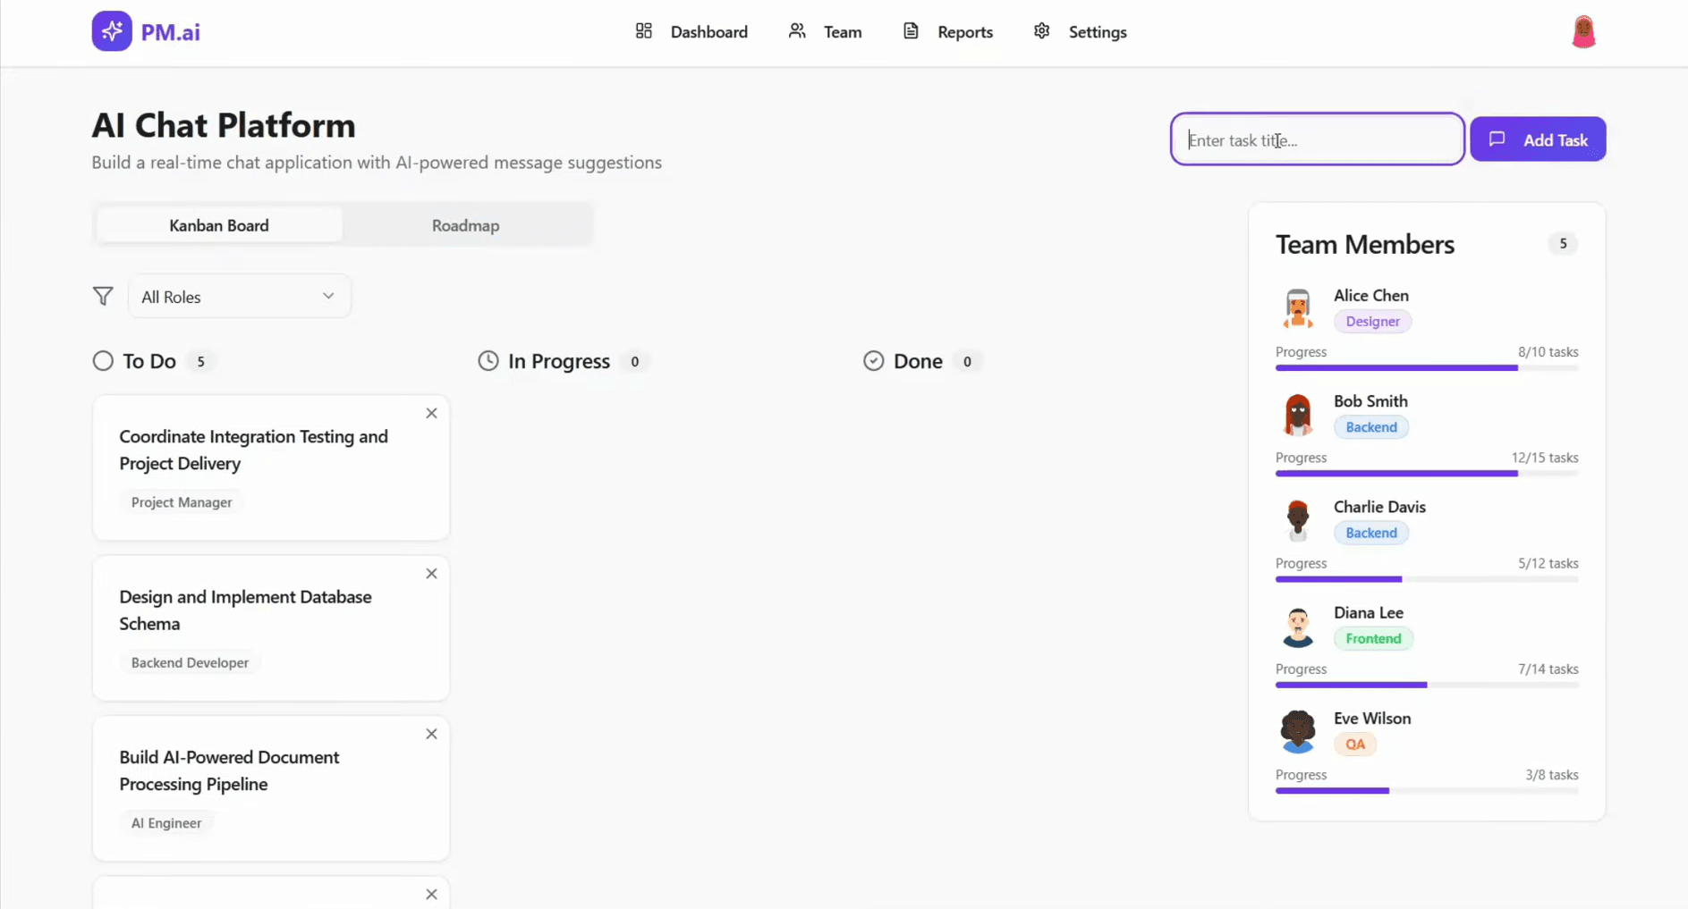Click the PM.ai sparkle logo icon
Image resolution: width=1688 pixels, height=909 pixels.
(x=112, y=31)
